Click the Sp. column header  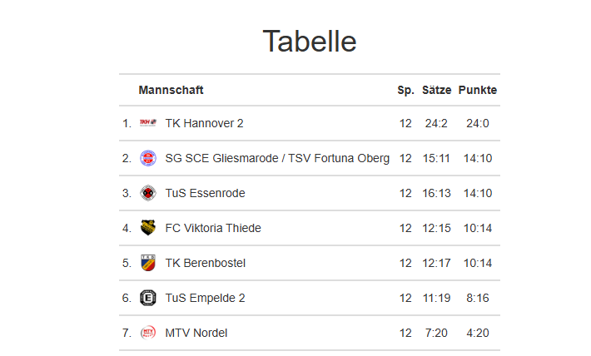[405, 90]
